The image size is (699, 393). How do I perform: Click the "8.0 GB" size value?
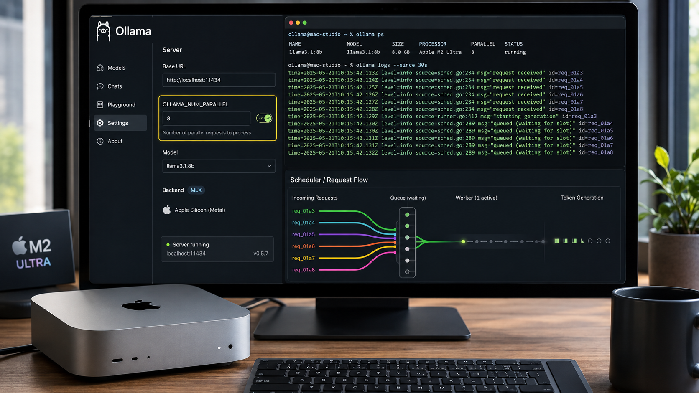click(x=401, y=52)
